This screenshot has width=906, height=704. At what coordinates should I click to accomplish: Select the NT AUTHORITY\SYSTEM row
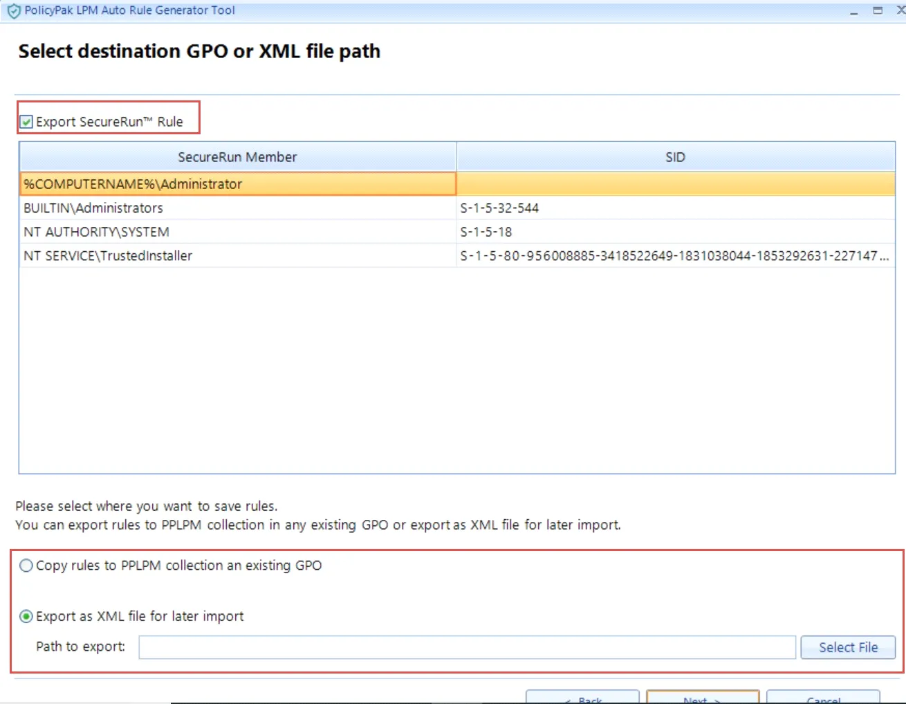[238, 231]
